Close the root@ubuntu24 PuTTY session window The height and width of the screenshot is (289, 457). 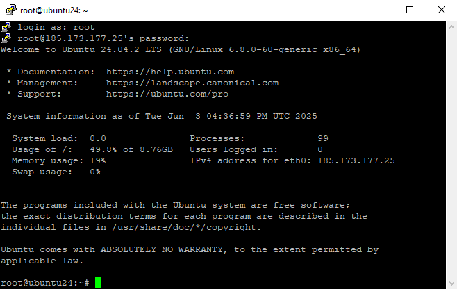pyautogui.click(x=442, y=10)
